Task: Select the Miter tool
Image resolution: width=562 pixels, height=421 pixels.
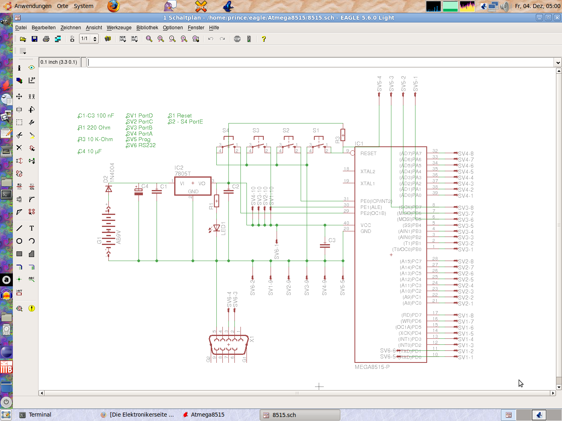Action: pyautogui.click(x=32, y=199)
